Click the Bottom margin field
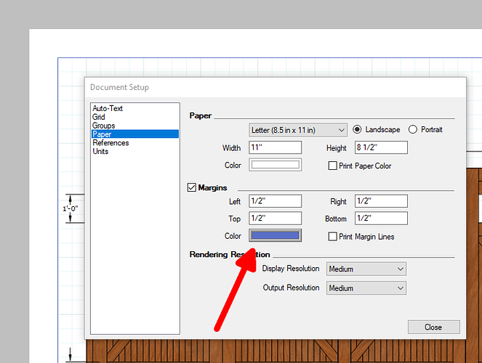 pyautogui.click(x=381, y=219)
